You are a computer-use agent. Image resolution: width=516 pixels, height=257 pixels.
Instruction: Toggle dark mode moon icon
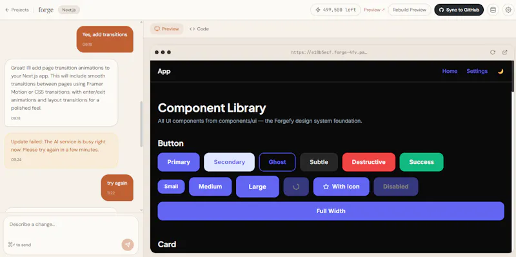pos(501,71)
